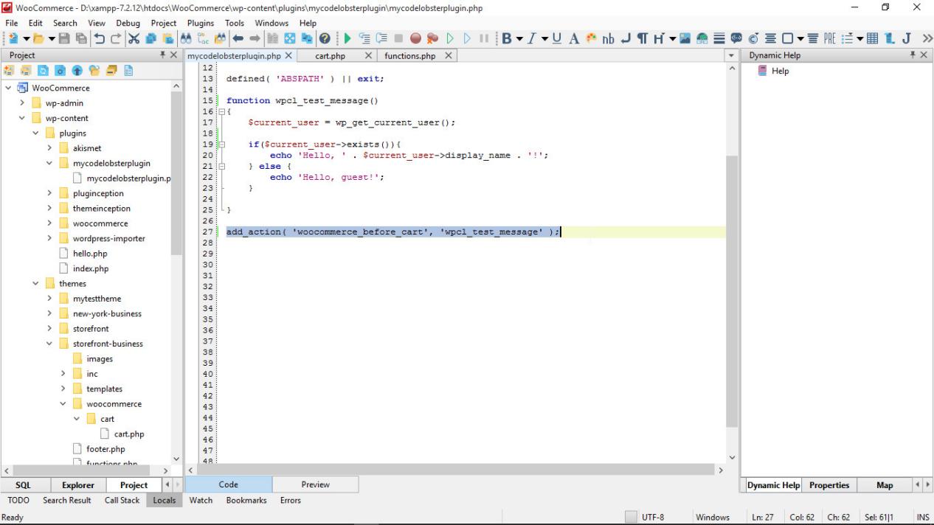Close the mycodelobsterplugin.php tab
This screenshot has width=934, height=525.
pyautogui.click(x=288, y=56)
